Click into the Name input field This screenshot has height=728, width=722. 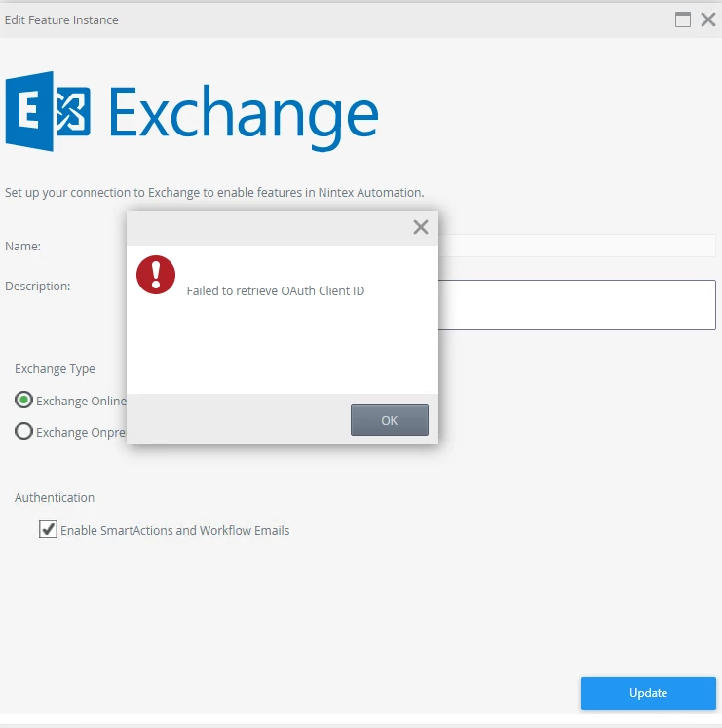pyautogui.click(x=577, y=246)
